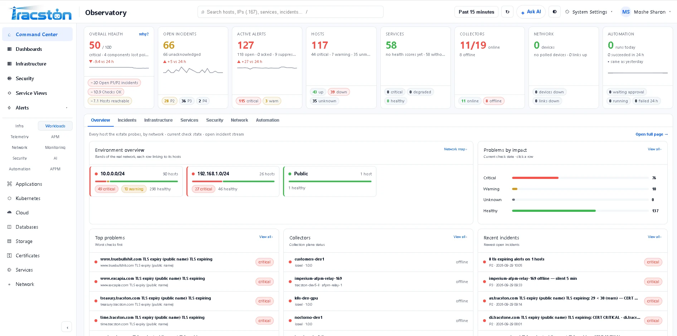Select the APM toggle option
Viewport: 677px width, 336px height.
click(55, 137)
